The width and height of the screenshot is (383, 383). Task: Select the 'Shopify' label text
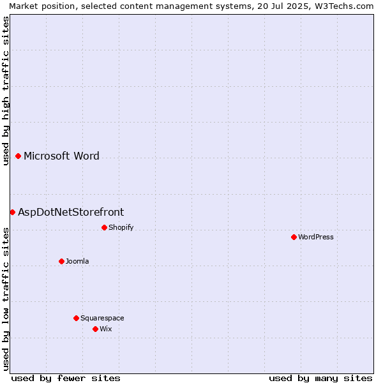click(121, 228)
